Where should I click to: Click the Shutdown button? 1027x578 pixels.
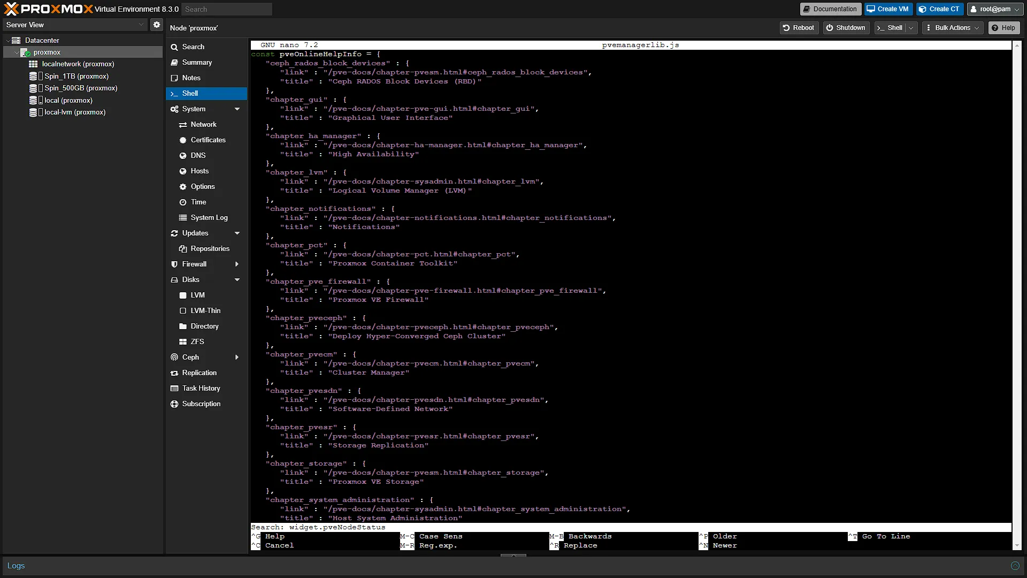846,28
